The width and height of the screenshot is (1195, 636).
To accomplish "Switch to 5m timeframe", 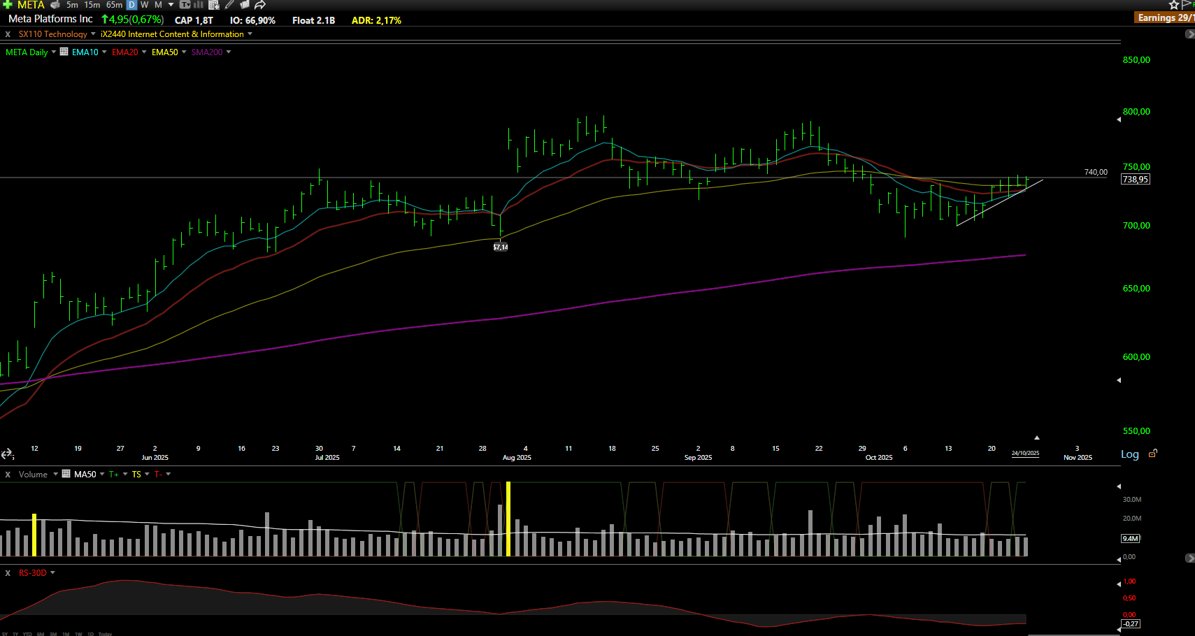I will pos(72,4).
